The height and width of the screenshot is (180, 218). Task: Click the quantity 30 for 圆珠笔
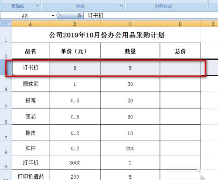130,84
